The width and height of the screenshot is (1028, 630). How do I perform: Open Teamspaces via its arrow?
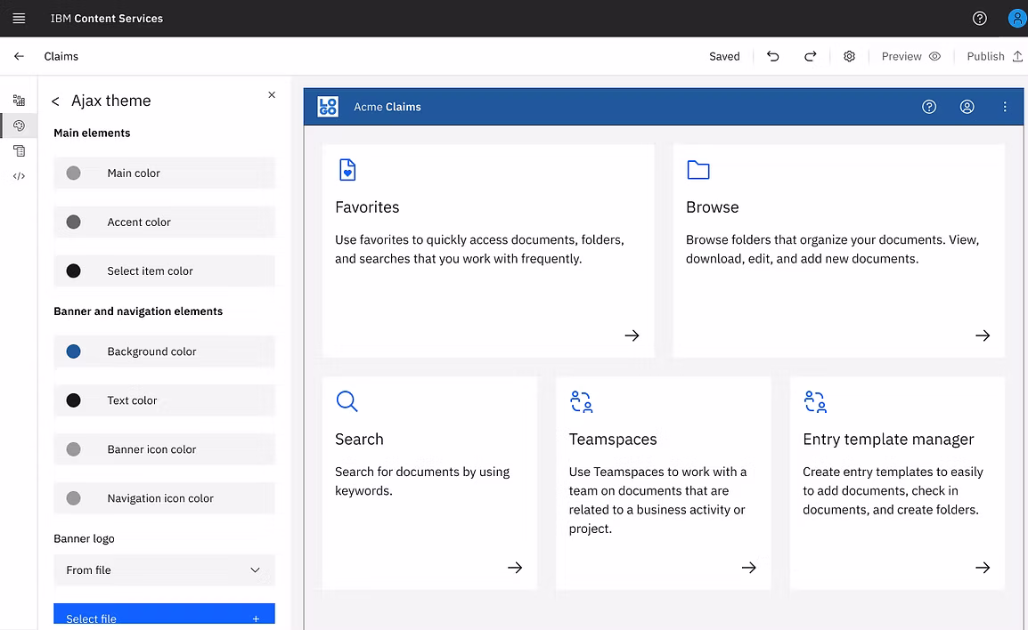pyautogui.click(x=748, y=567)
